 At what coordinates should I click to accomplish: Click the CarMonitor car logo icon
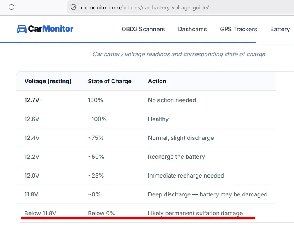click(x=22, y=29)
